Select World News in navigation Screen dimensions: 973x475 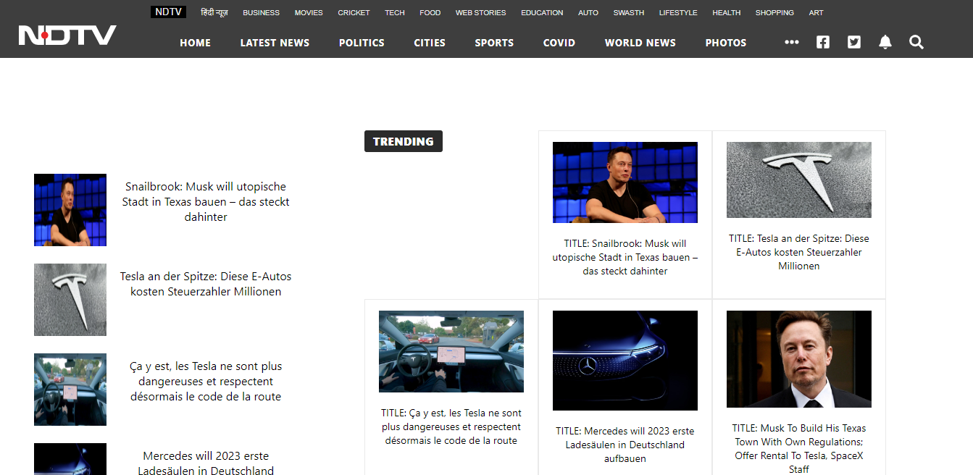[x=640, y=43]
